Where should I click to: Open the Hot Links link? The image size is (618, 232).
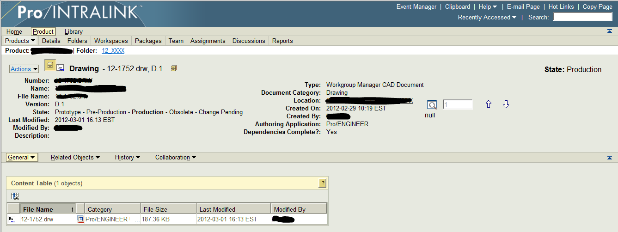coord(561,6)
